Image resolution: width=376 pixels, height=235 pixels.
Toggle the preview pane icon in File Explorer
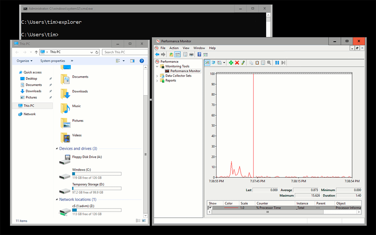coord(132,61)
